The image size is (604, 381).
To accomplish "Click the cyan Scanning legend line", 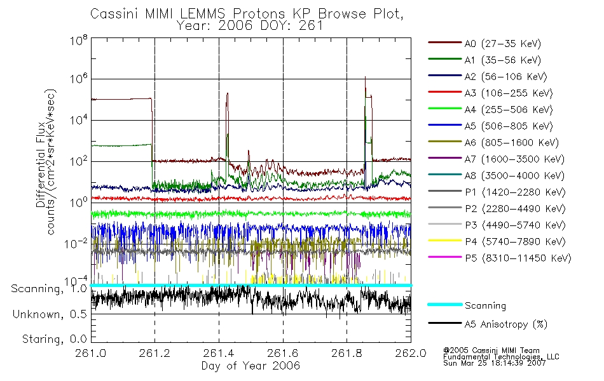I will [445, 304].
